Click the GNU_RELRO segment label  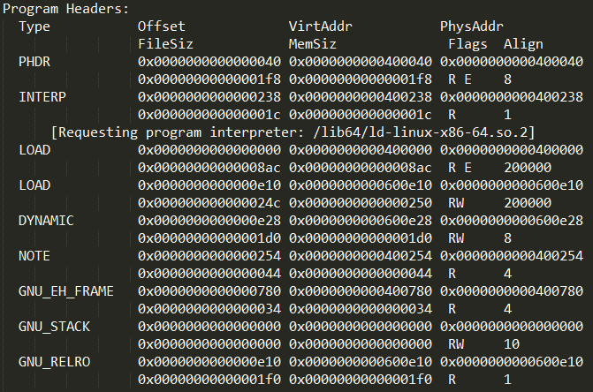[55, 362]
